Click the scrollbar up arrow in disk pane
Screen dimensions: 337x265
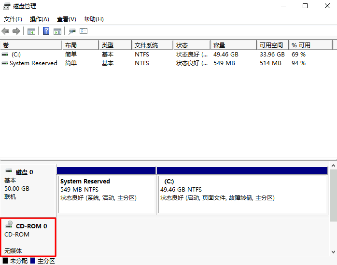point(333,166)
